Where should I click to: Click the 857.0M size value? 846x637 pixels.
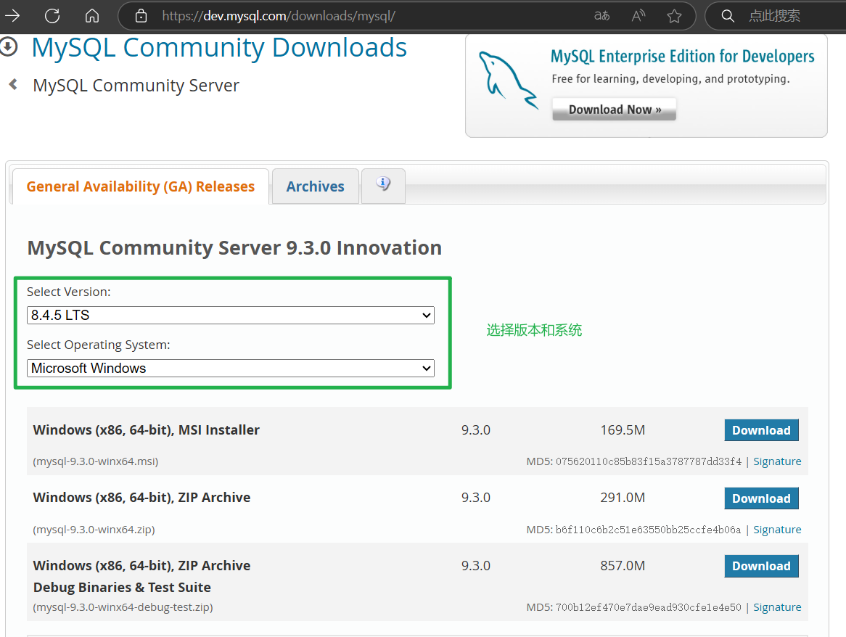pos(623,565)
